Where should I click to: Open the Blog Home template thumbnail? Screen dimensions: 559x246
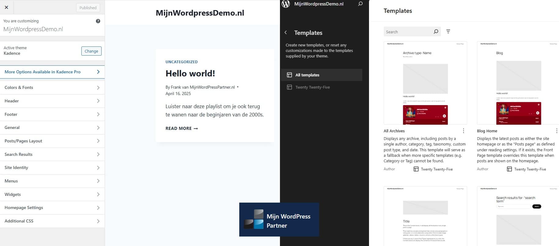(518, 83)
